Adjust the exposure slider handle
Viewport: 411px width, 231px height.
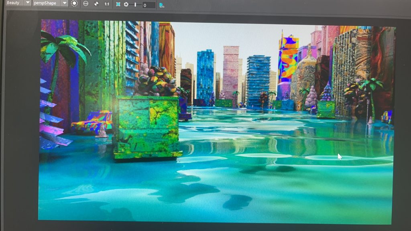(x=135, y=4)
